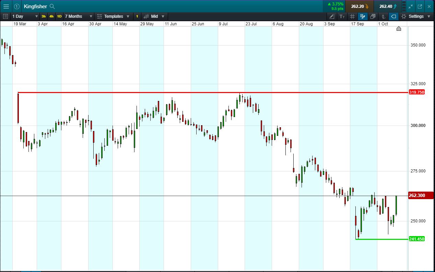Switch to the 4h interval shortcut
The width and height of the screenshot is (435, 272).
(x=51, y=16)
